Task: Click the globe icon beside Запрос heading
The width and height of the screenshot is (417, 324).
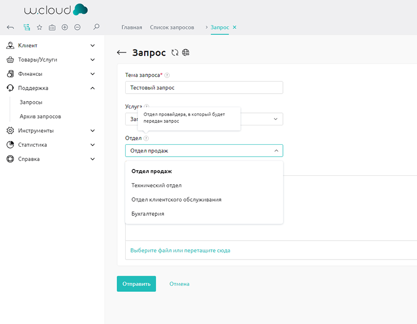Action: [x=186, y=53]
